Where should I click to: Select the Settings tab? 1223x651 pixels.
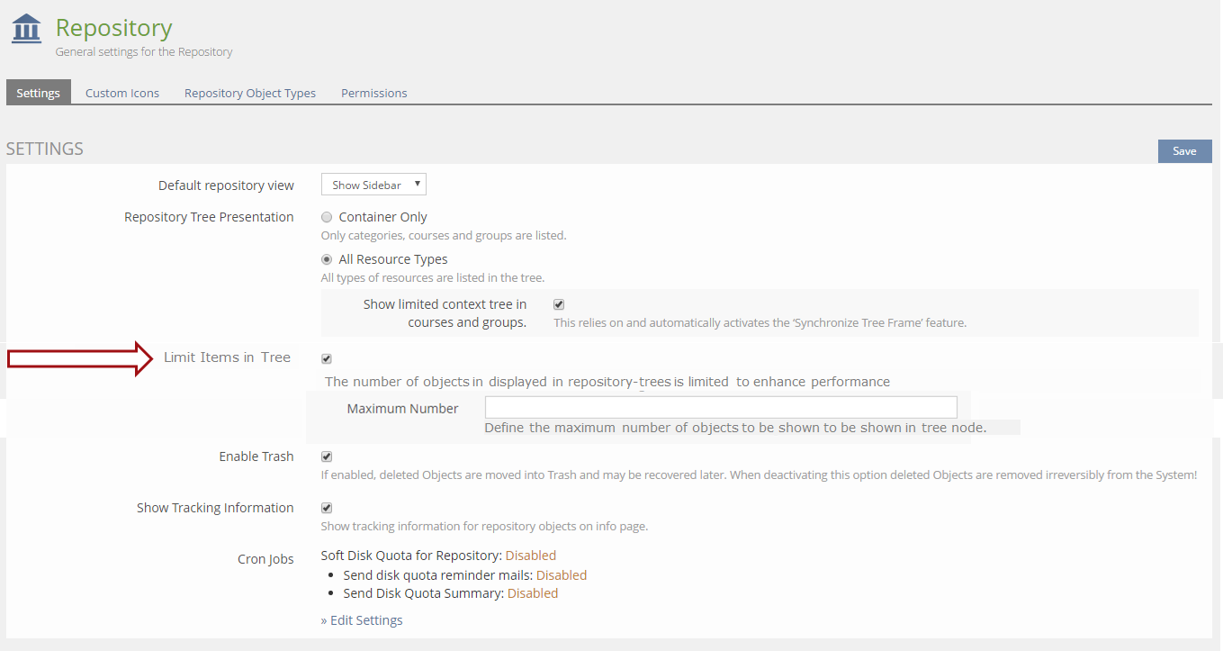[39, 93]
